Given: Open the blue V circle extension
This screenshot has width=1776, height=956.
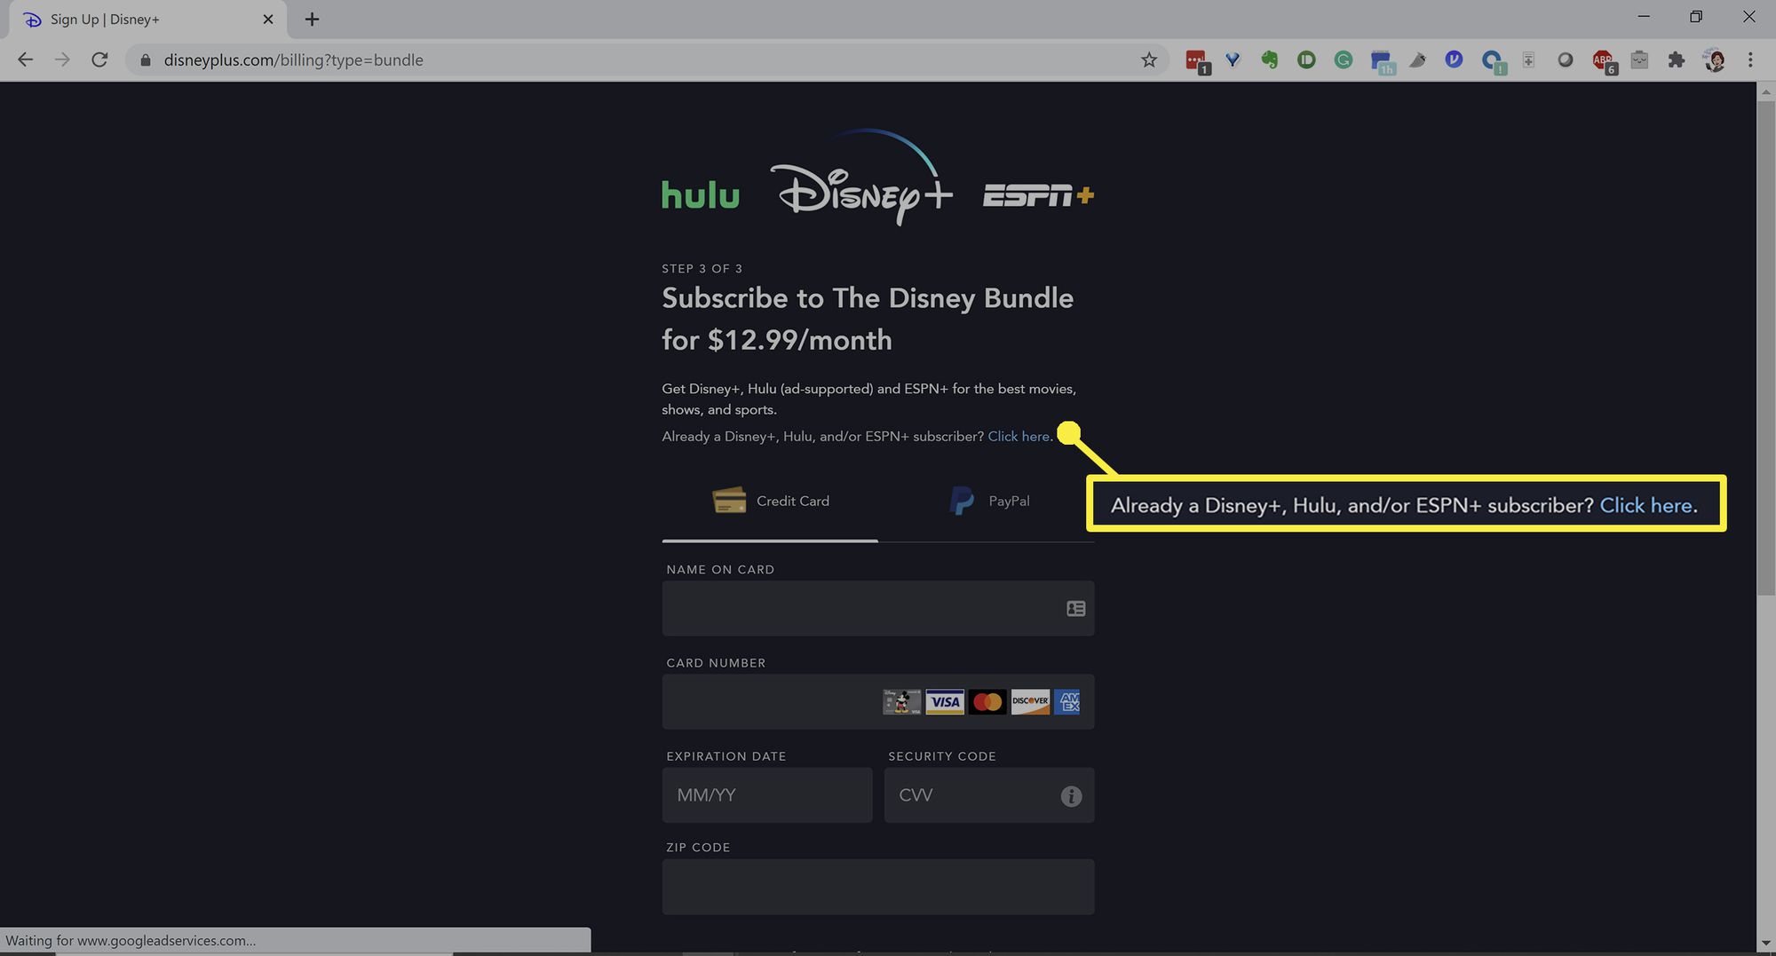Looking at the screenshot, I should pyautogui.click(x=1454, y=59).
